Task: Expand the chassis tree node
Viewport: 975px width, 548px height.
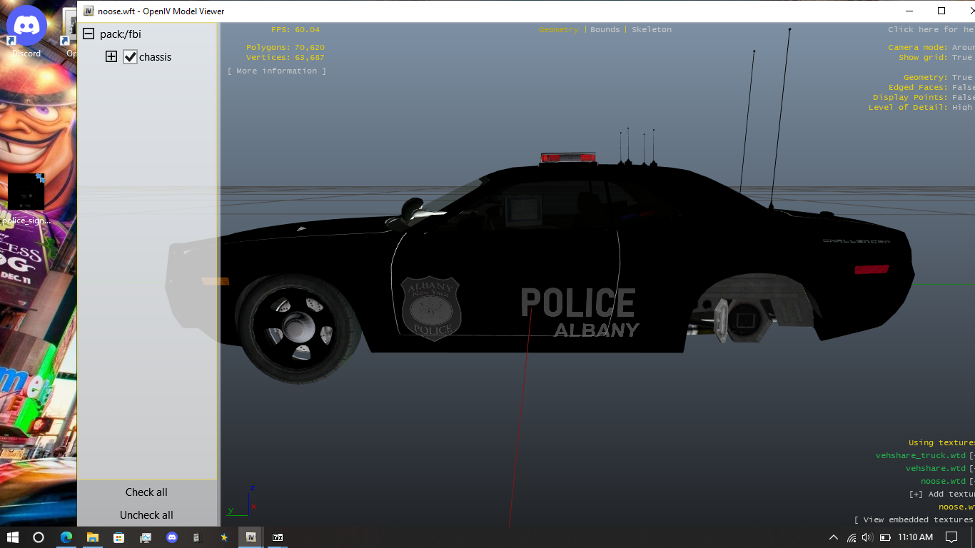Action: click(x=111, y=57)
